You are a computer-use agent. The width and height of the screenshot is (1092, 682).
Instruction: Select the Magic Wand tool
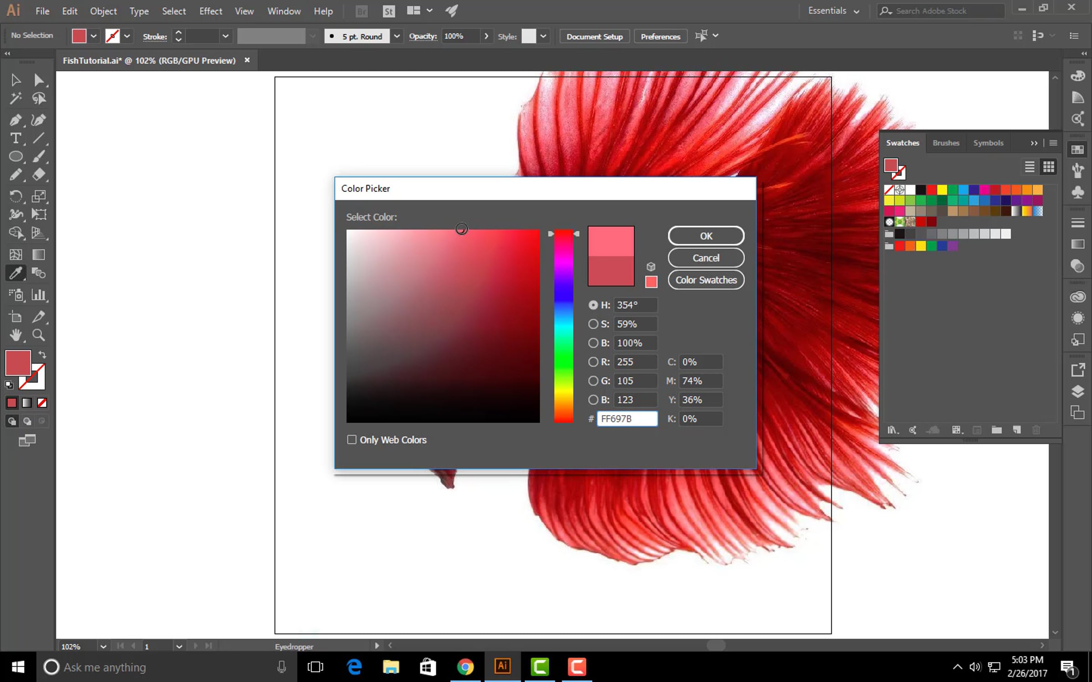(15, 98)
